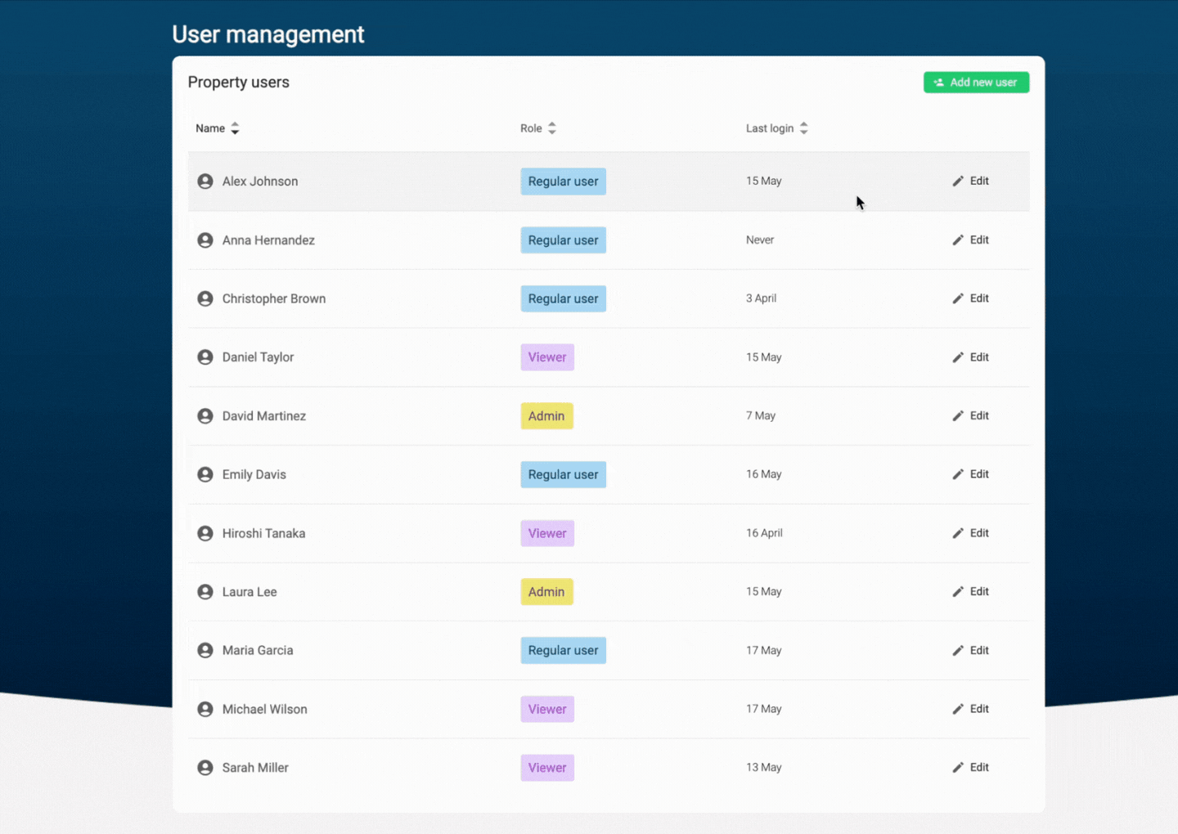Select the name Hiroshi Tanaka

pyautogui.click(x=263, y=533)
